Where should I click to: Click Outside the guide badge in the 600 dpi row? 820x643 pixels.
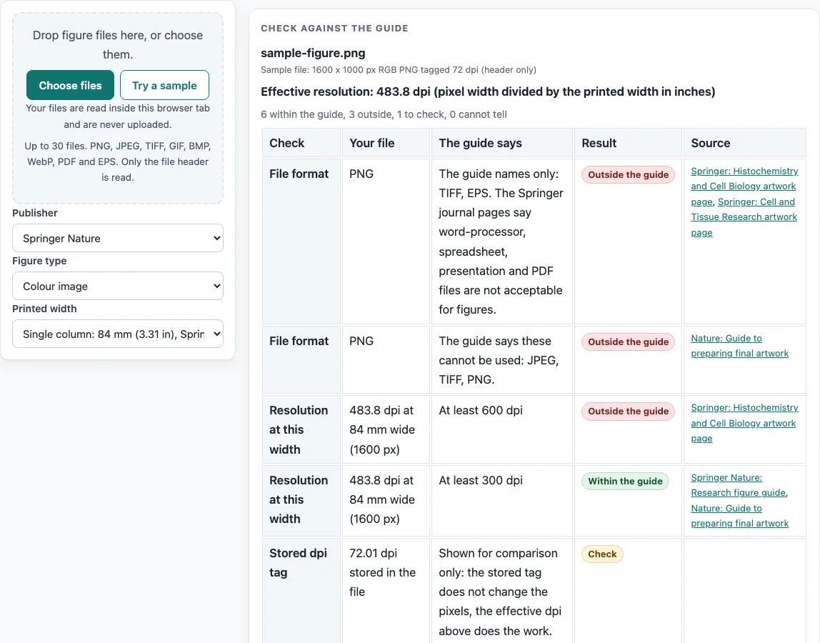coord(628,412)
